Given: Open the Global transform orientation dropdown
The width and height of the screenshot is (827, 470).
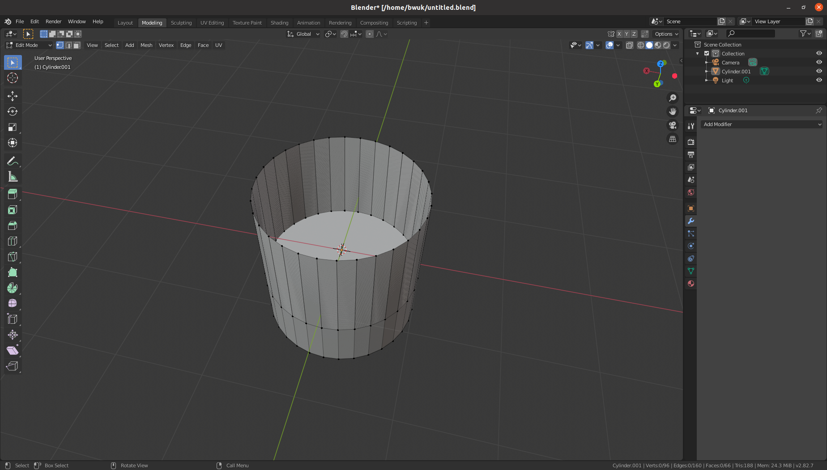Looking at the screenshot, I should click(303, 34).
